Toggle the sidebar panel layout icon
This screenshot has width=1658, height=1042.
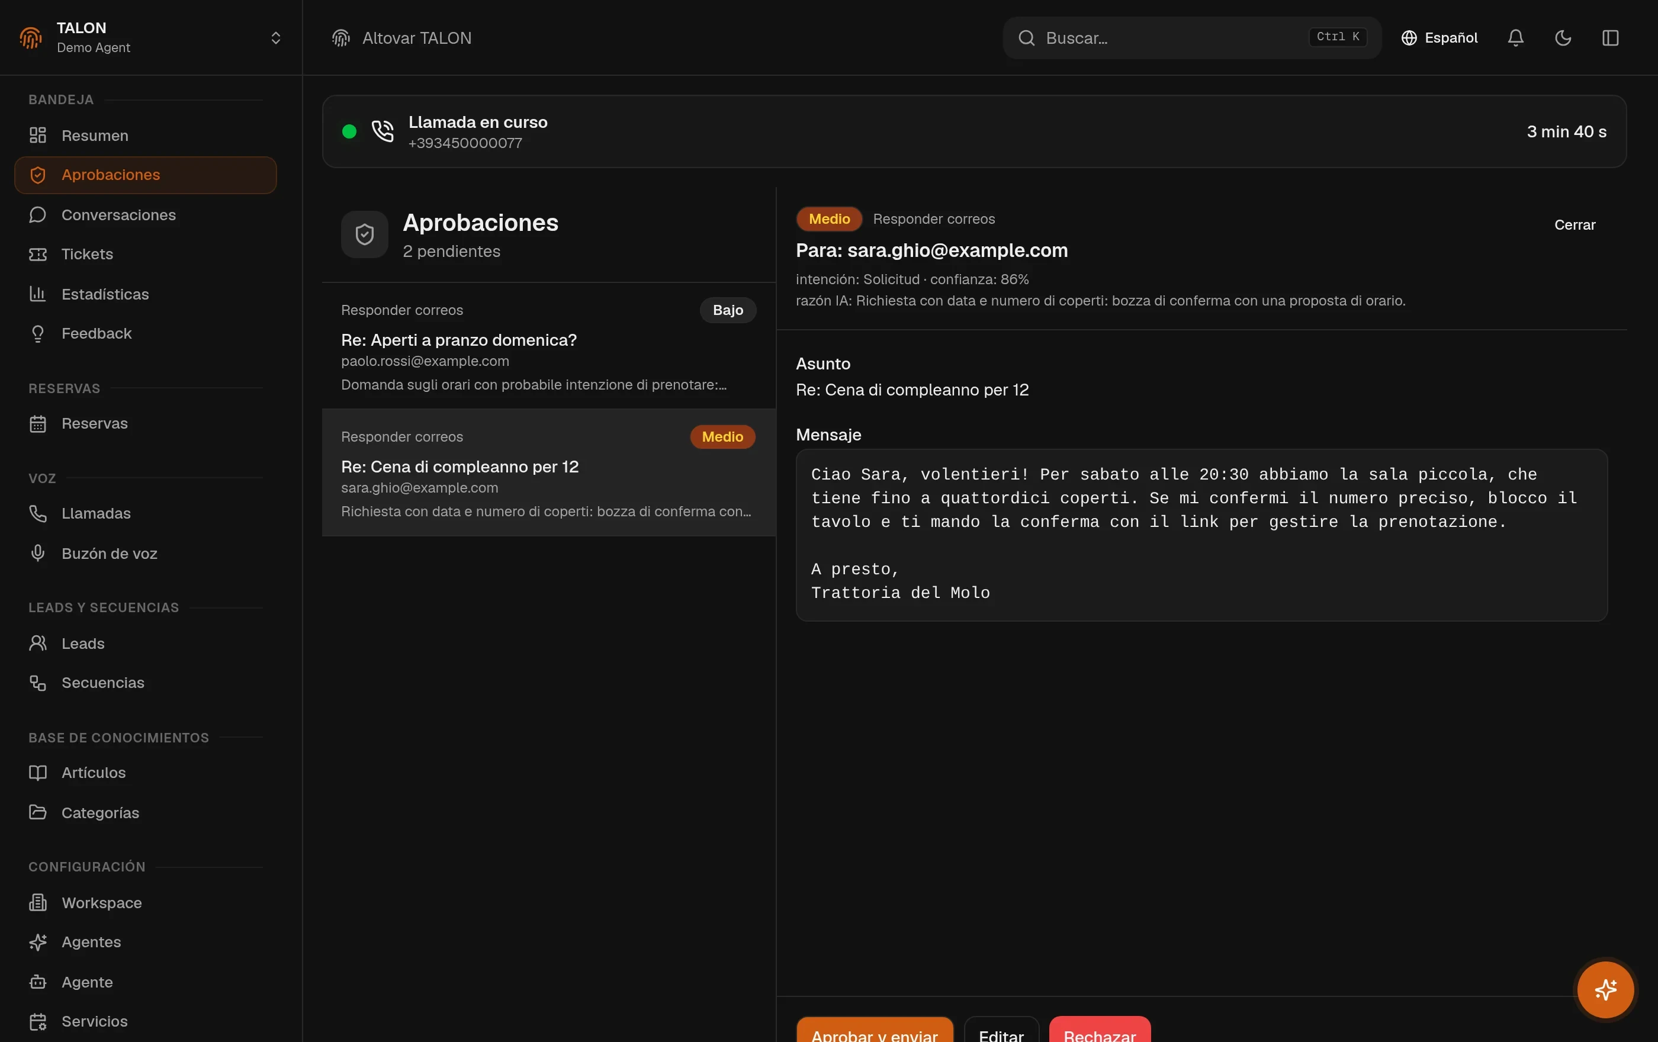click(x=1610, y=38)
